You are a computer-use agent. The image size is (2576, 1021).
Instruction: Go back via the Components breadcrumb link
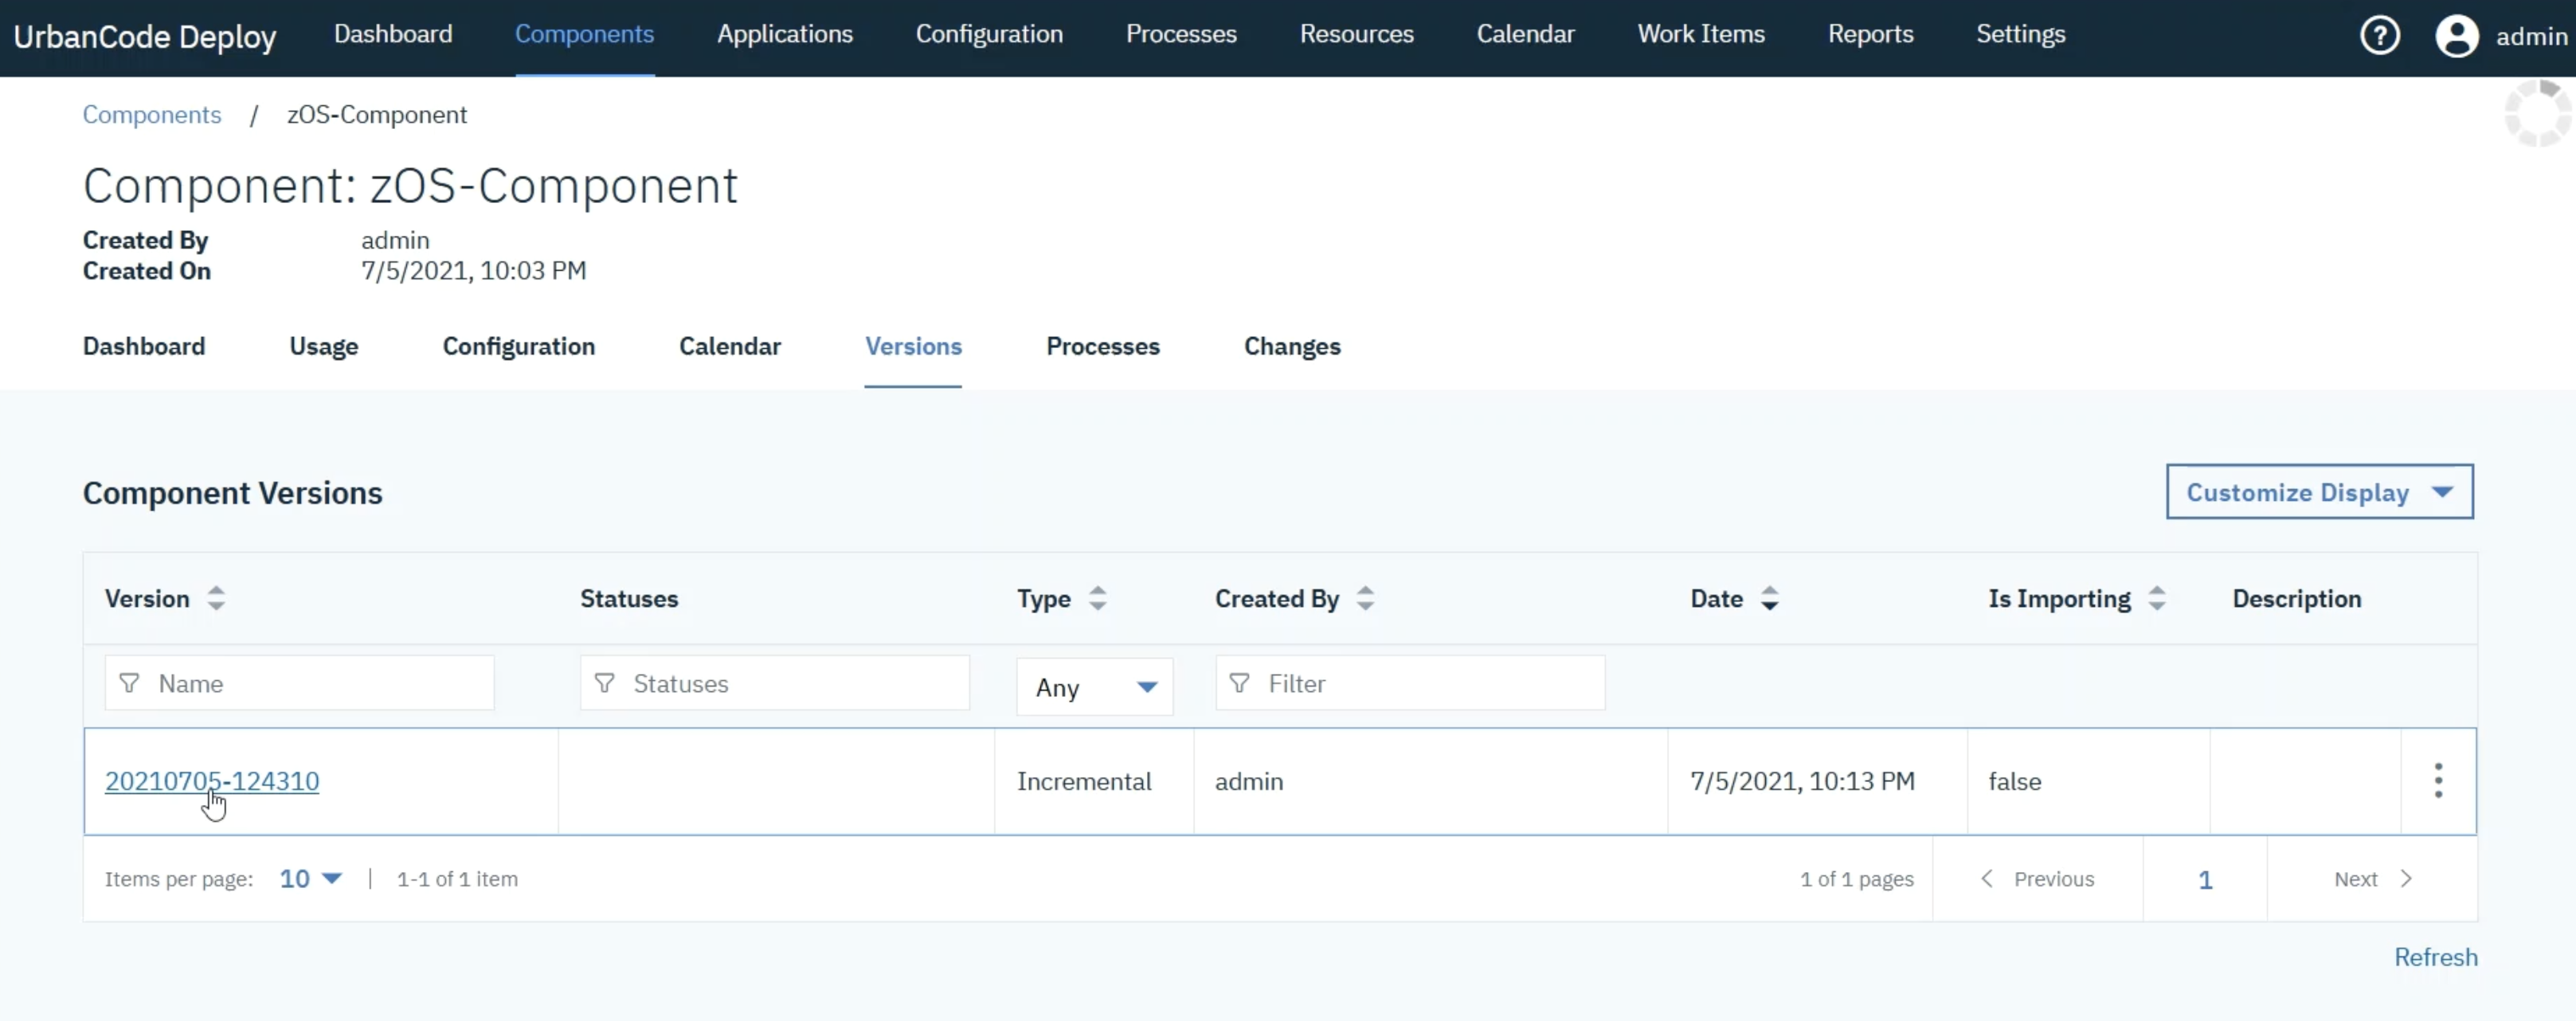click(151, 114)
